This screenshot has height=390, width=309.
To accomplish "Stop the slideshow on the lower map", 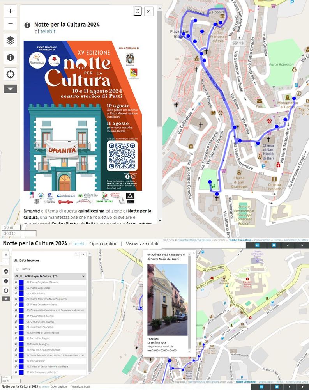I will [277, 387].
